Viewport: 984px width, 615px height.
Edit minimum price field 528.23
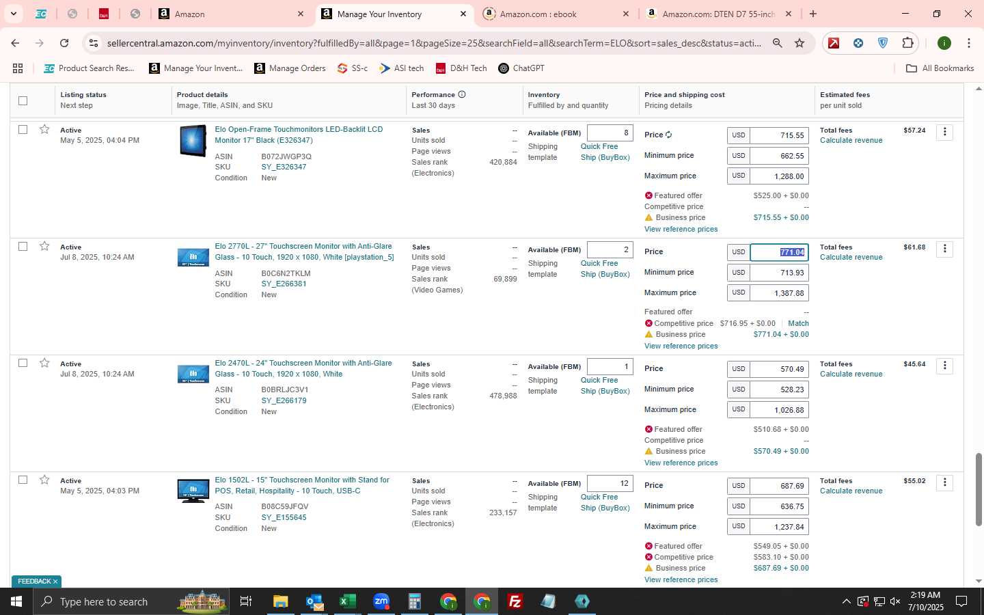pos(779,389)
